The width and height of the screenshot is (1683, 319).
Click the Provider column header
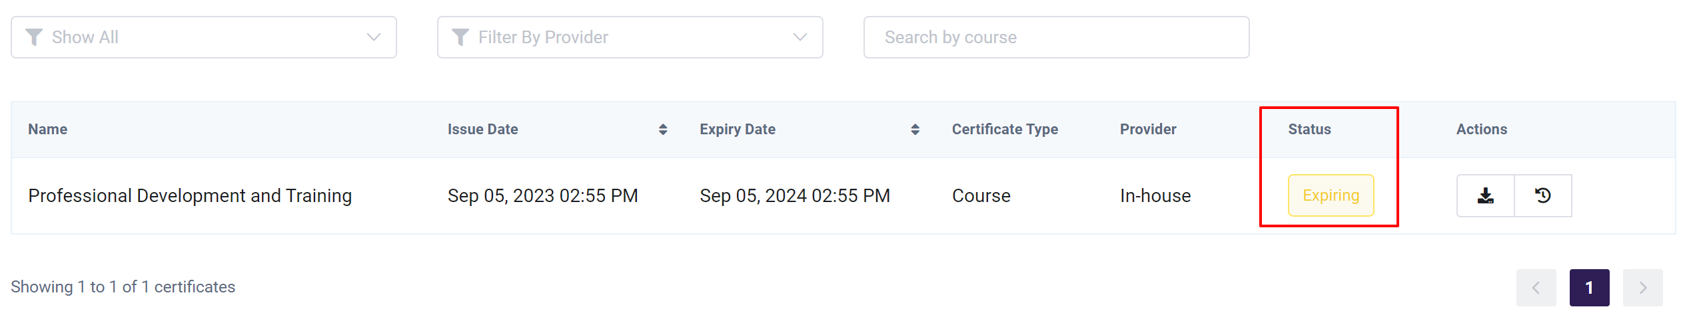[1148, 130]
